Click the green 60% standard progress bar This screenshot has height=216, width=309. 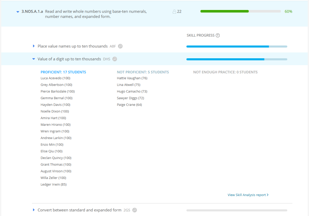coord(241,11)
